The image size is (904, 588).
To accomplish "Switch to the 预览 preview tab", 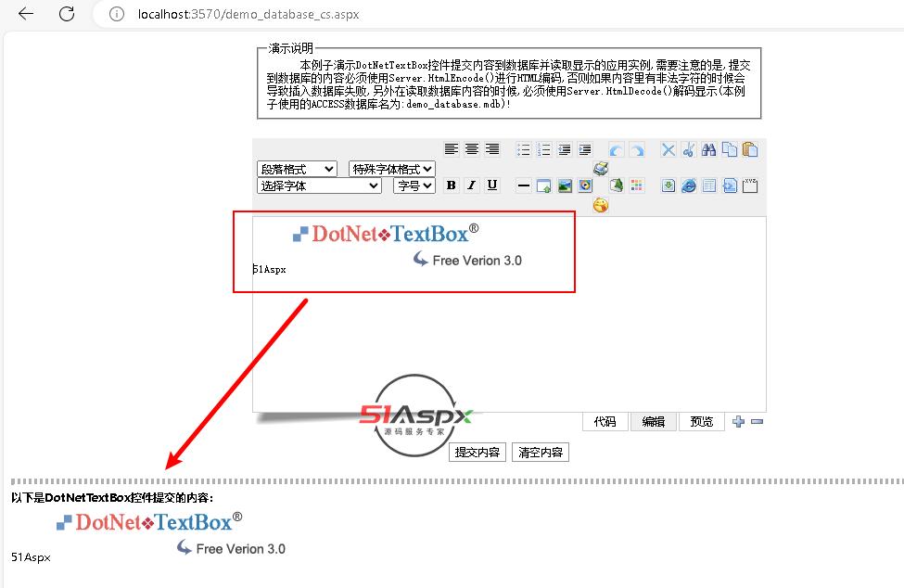I will click(702, 421).
